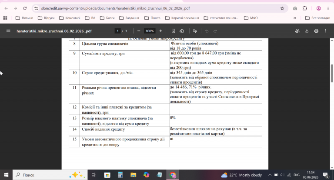Viewport: 334px width, 180px height.
Task: Click the text 'Цільова група споживачів'
Action: [x=105, y=44]
